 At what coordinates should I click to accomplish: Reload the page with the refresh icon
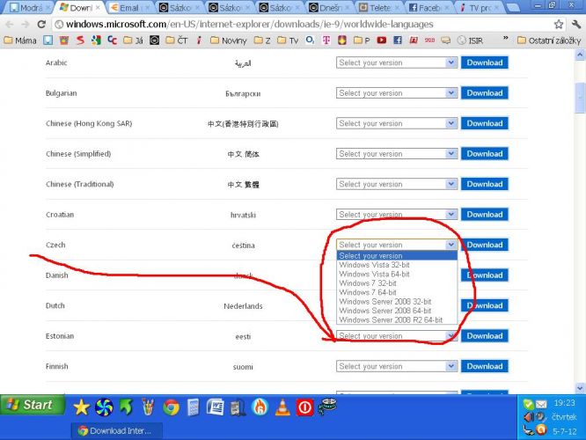coord(41,25)
